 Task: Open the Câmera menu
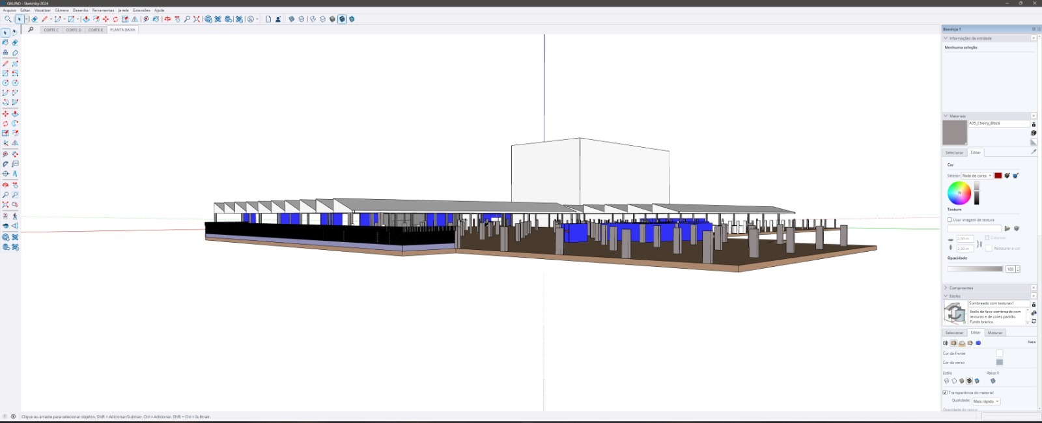click(61, 10)
